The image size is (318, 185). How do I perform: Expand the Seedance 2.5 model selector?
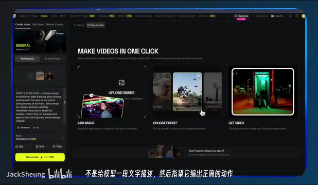pos(40,138)
